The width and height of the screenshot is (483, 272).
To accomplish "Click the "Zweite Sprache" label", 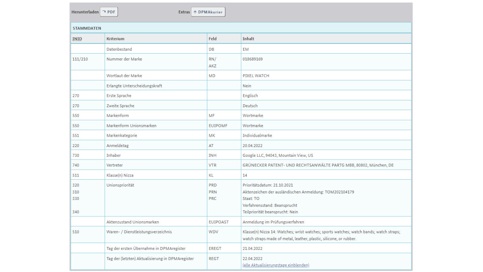I will 120,106.
